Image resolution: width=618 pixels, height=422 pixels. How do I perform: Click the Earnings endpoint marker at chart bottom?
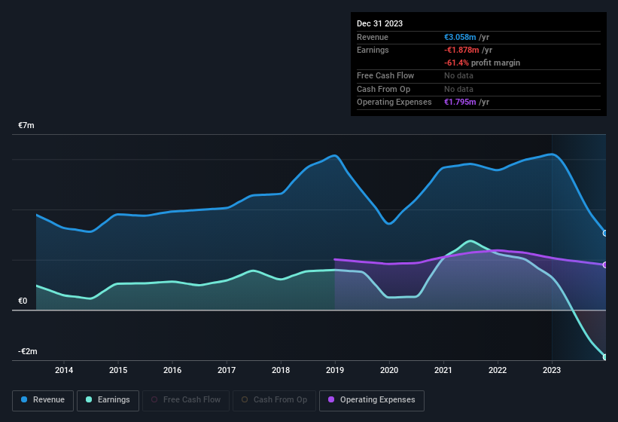coord(605,357)
